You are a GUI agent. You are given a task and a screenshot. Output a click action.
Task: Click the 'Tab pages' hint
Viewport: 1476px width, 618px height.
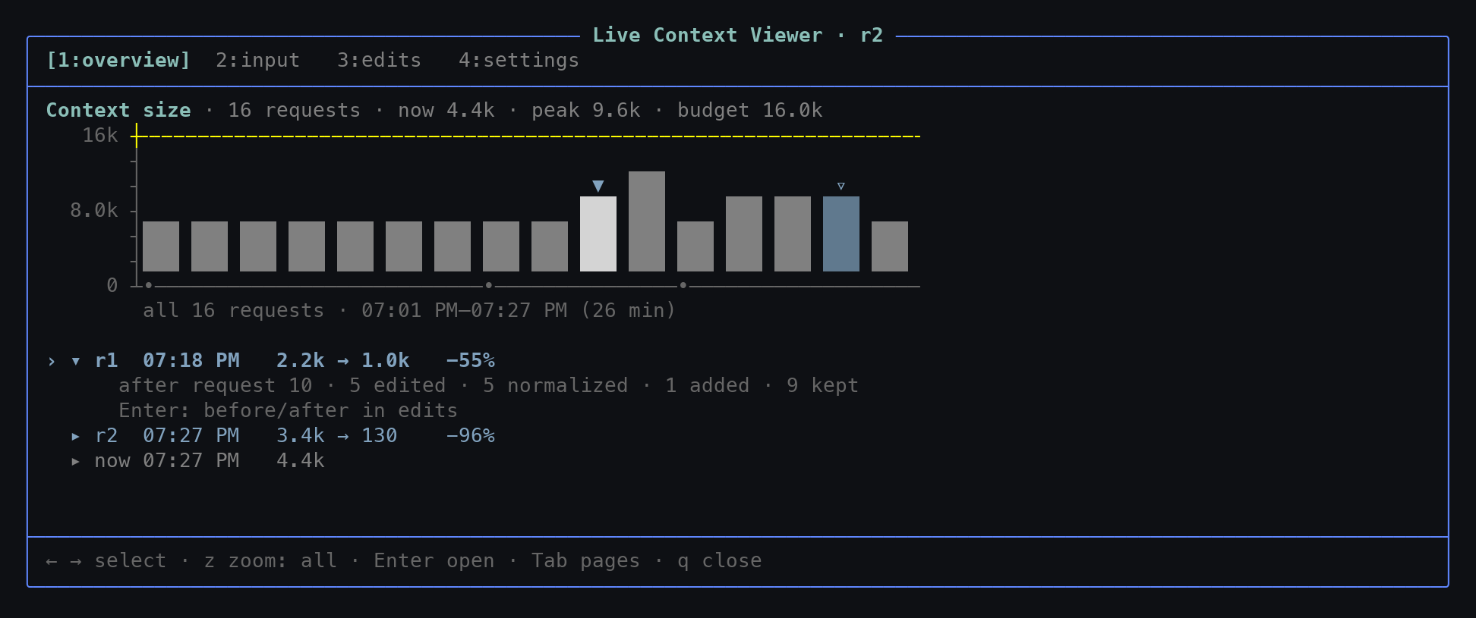(x=586, y=560)
